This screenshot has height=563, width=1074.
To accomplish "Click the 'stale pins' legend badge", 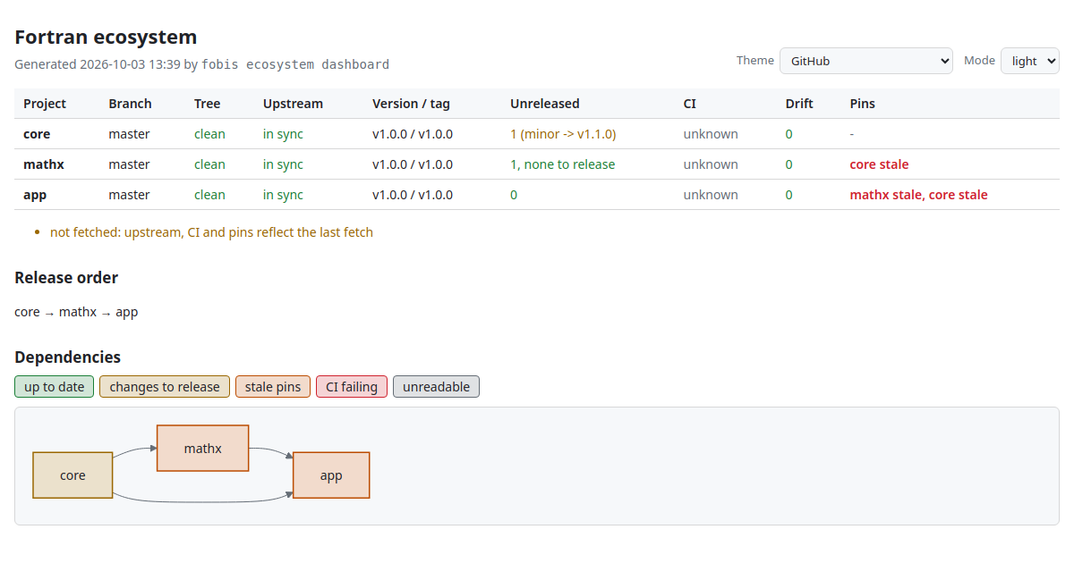I will pos(273,387).
